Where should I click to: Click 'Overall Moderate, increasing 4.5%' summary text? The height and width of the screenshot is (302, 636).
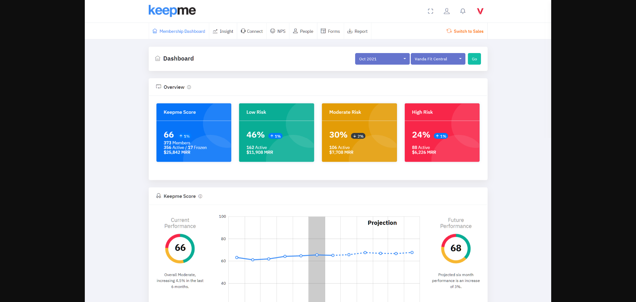(x=180, y=281)
